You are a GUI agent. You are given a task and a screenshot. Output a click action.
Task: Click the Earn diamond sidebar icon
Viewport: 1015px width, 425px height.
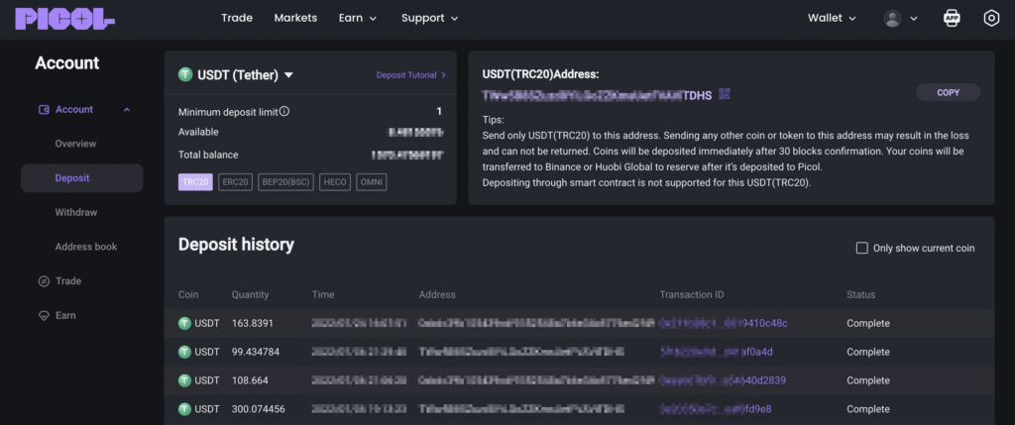(x=44, y=316)
